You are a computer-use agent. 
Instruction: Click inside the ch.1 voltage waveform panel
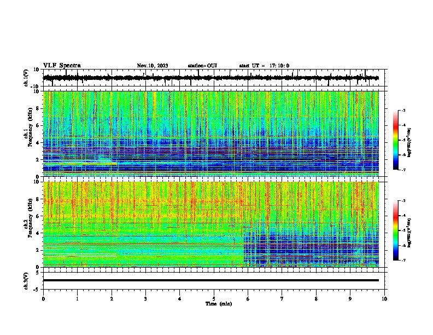coord(214,78)
